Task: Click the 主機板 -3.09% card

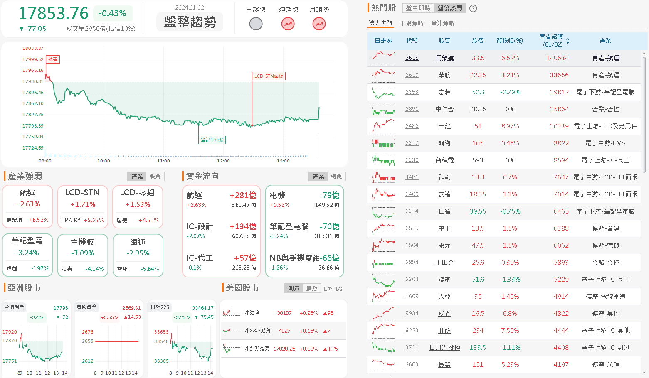Action: click(x=82, y=255)
